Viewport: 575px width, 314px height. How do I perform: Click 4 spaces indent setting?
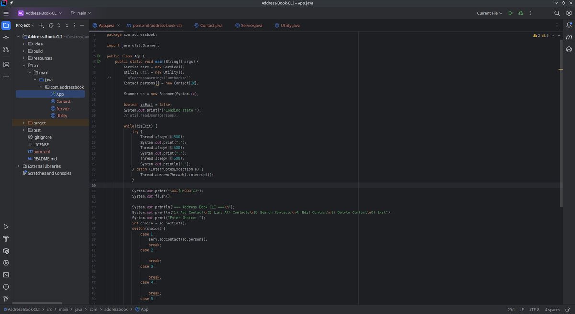click(x=552, y=309)
